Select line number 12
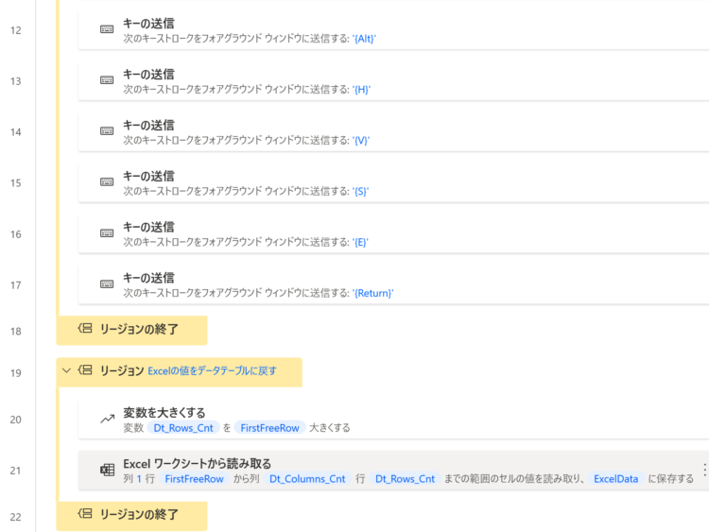 16,30
